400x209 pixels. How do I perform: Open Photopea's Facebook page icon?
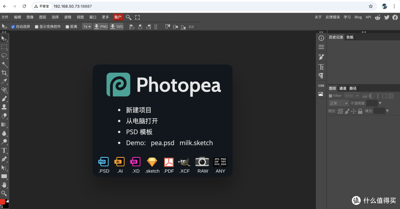tap(395, 17)
